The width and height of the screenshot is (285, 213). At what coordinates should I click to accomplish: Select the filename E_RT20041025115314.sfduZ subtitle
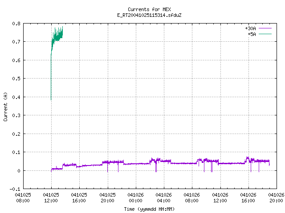click(149, 15)
